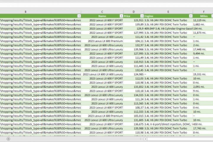This screenshot has width=213, height=142.
Task: Select the miles cell 9,494 mi.
Action: click(x=203, y=54)
